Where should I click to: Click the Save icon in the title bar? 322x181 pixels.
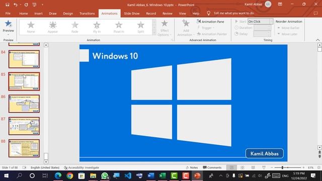(8, 5)
